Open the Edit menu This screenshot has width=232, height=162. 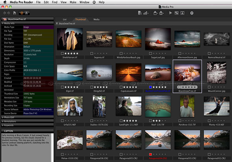(46, 2)
